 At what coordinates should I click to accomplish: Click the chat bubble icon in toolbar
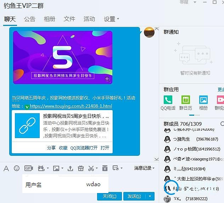[x=116, y=168]
